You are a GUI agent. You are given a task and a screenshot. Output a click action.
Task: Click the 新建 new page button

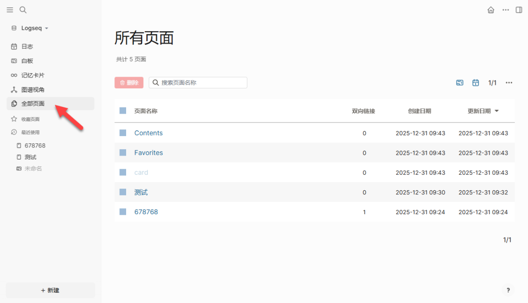pos(50,290)
